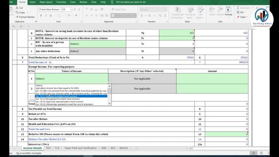The image size is (279, 157).
Task: Open Format as Table gallery
Action: tap(190, 13)
